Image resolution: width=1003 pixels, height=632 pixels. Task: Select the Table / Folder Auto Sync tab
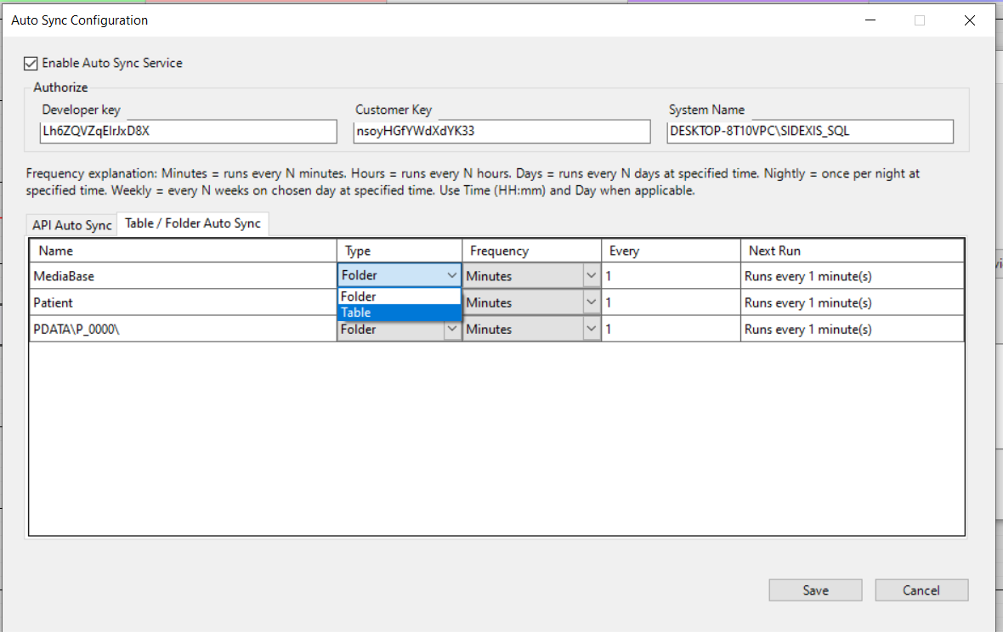(193, 223)
